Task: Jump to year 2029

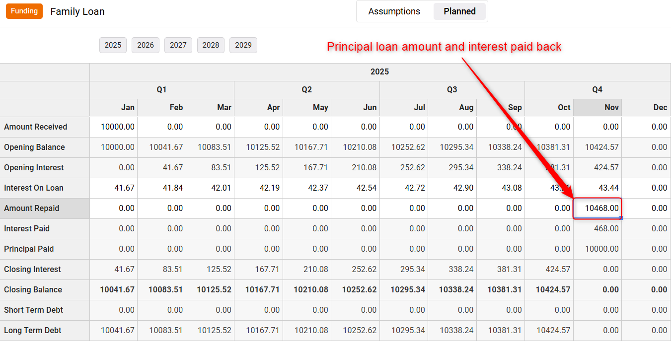Action: click(x=243, y=45)
